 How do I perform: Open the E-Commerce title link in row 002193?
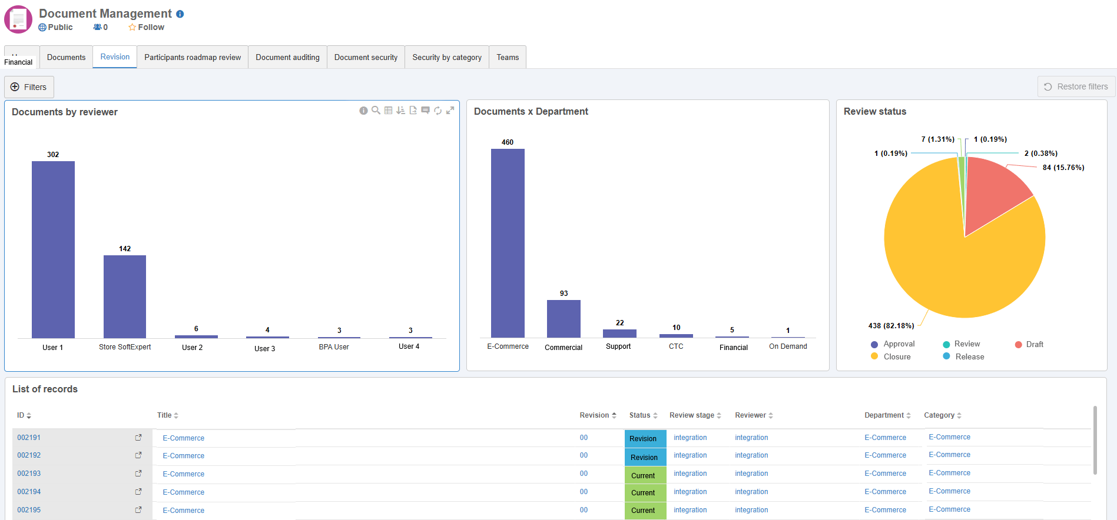pyautogui.click(x=184, y=474)
